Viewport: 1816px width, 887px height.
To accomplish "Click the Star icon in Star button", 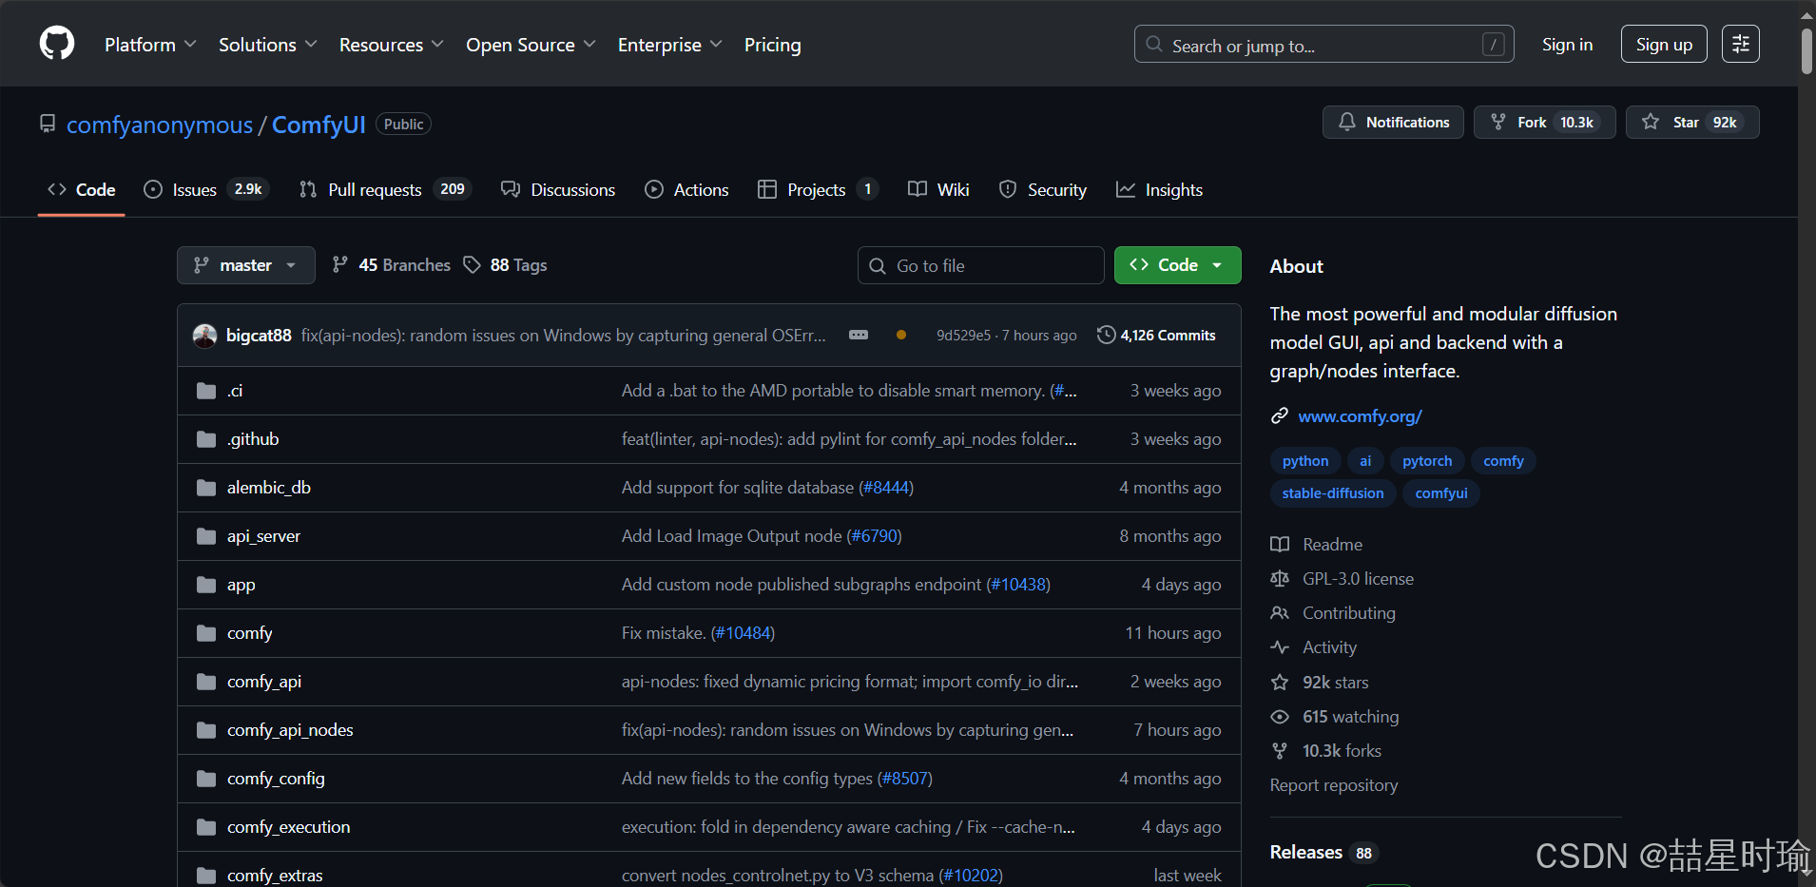I will coord(1651,122).
